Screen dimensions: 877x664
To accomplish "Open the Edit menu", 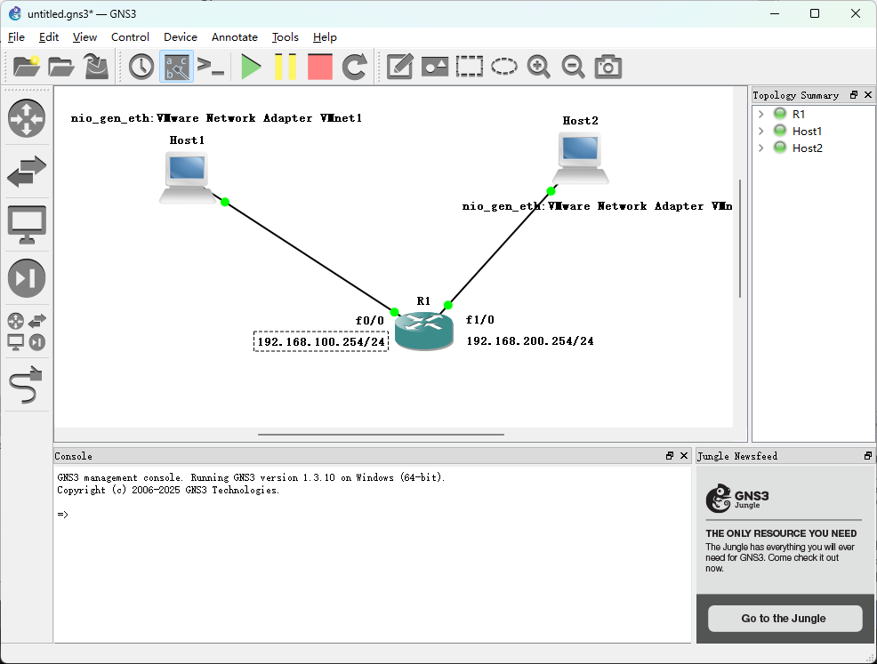I will coord(49,37).
